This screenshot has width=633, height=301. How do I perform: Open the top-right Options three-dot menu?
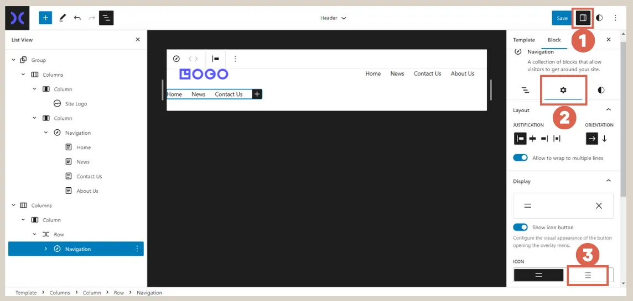click(615, 18)
